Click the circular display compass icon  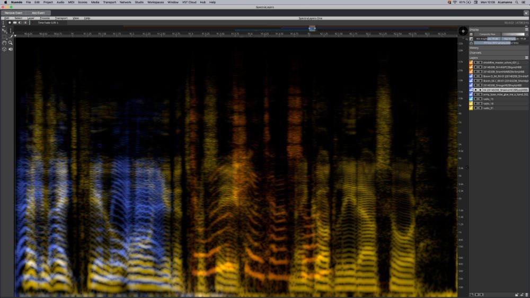pyautogui.click(x=463, y=31)
